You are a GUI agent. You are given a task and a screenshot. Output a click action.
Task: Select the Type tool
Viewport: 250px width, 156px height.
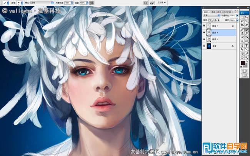(x=247, y=45)
